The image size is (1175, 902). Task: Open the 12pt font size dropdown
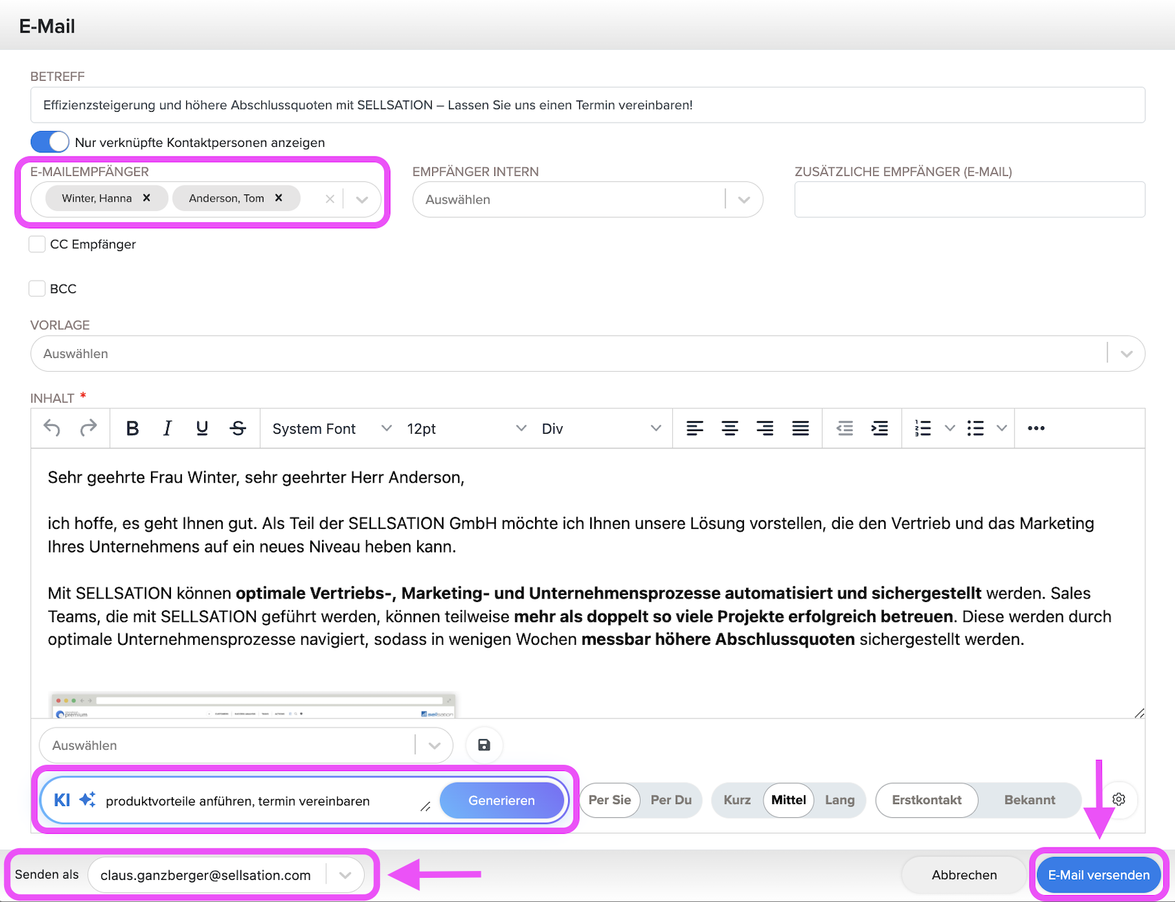(465, 428)
